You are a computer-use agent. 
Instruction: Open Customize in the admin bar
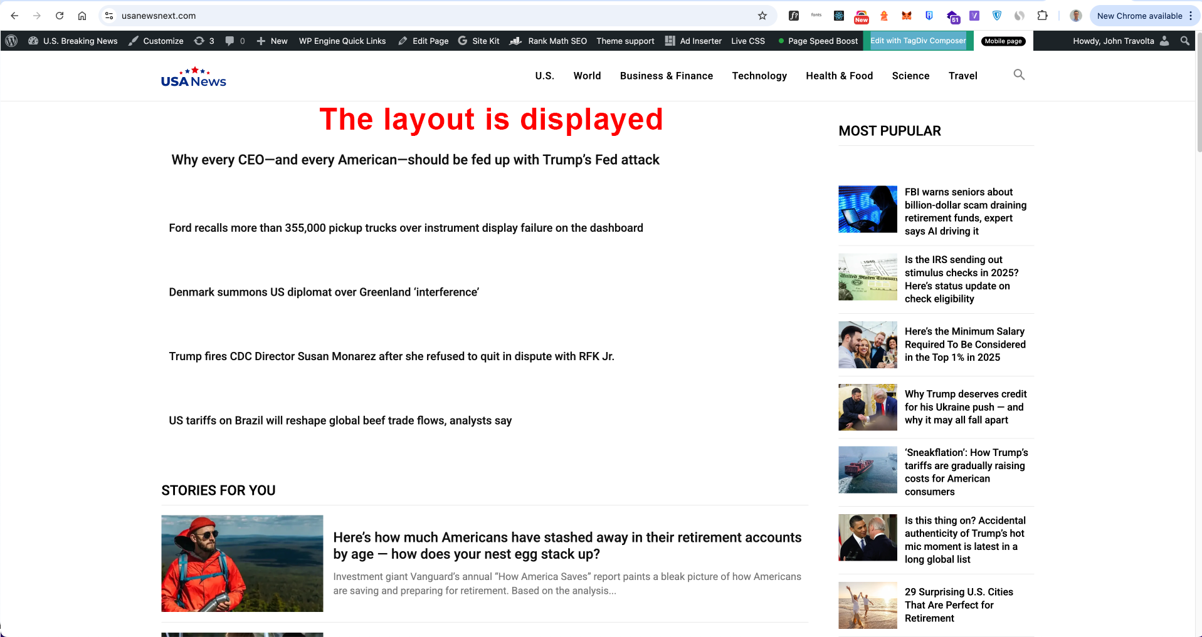pyautogui.click(x=156, y=41)
